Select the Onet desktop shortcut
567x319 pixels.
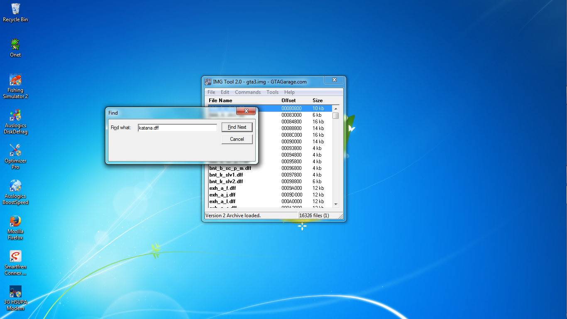point(15,48)
